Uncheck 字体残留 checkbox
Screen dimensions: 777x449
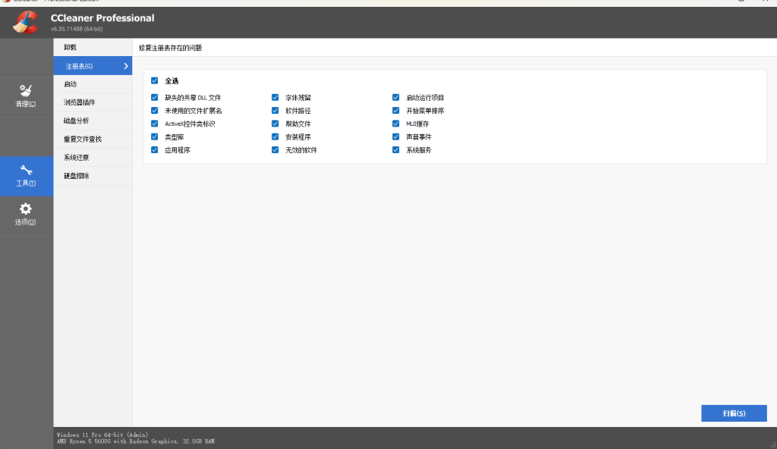pos(275,98)
